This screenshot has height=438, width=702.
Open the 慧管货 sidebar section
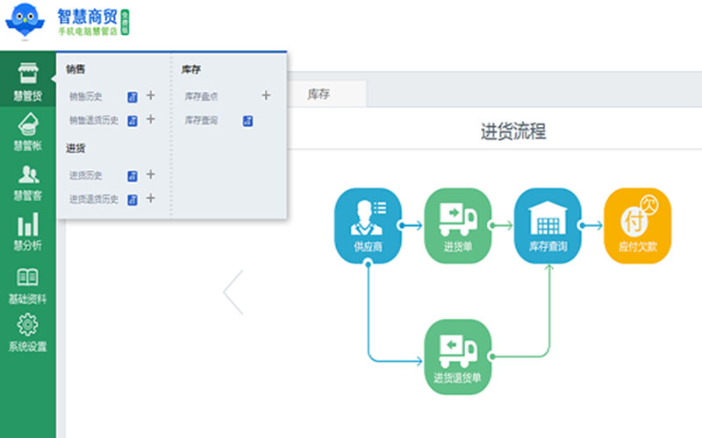[28, 81]
